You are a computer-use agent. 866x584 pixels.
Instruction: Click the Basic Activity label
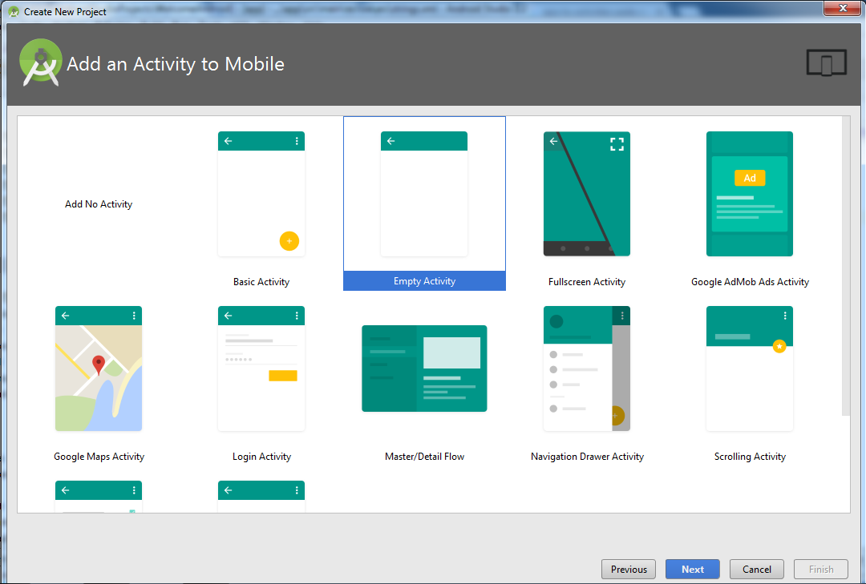(x=261, y=281)
